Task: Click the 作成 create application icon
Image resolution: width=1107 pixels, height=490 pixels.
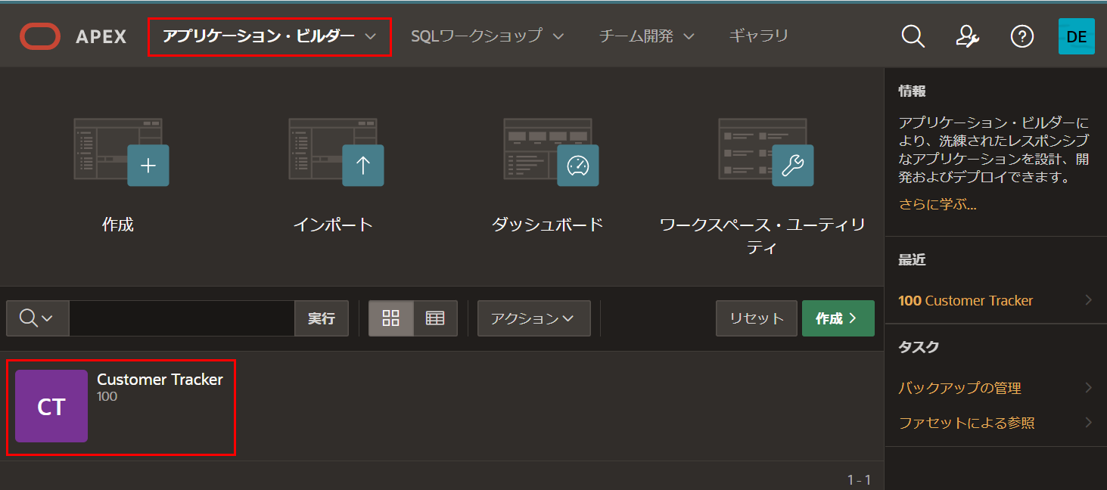Action: (121, 151)
